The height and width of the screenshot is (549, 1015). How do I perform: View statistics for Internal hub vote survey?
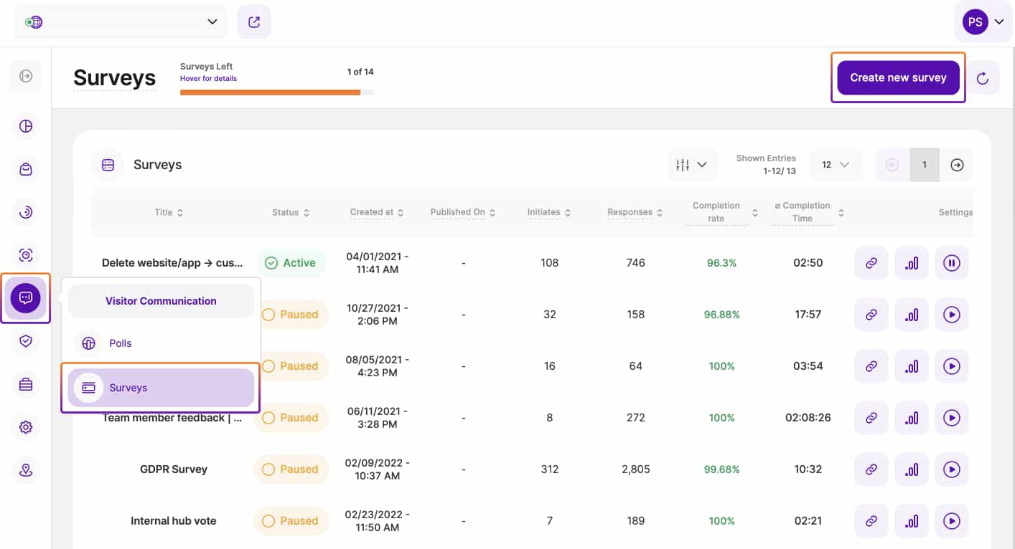coord(911,521)
